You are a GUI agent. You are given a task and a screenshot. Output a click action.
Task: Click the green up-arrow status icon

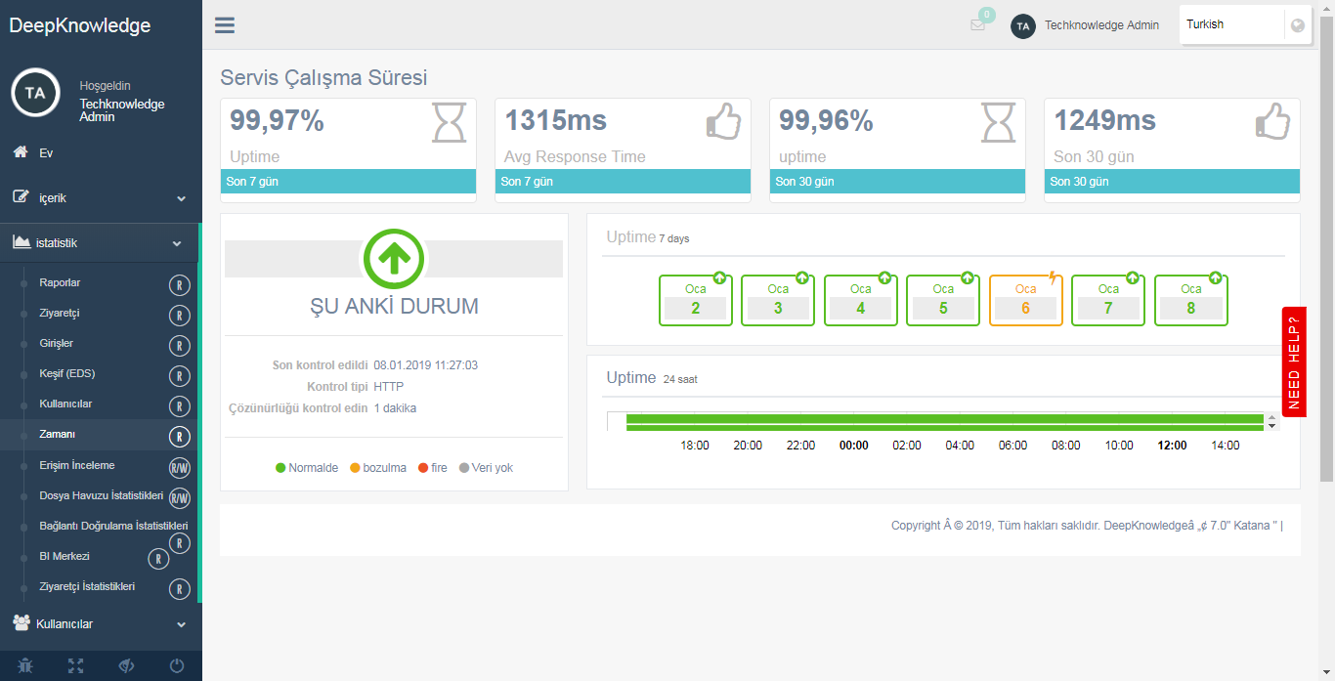[394, 258]
